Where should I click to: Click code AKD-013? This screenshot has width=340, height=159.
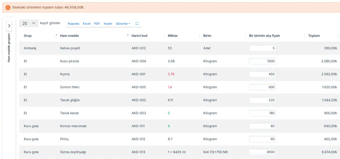[138, 152]
